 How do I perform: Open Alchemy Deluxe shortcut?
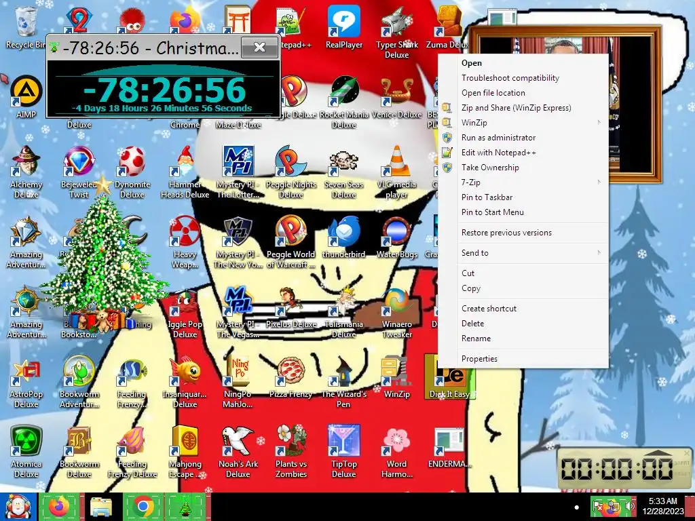coord(26,172)
